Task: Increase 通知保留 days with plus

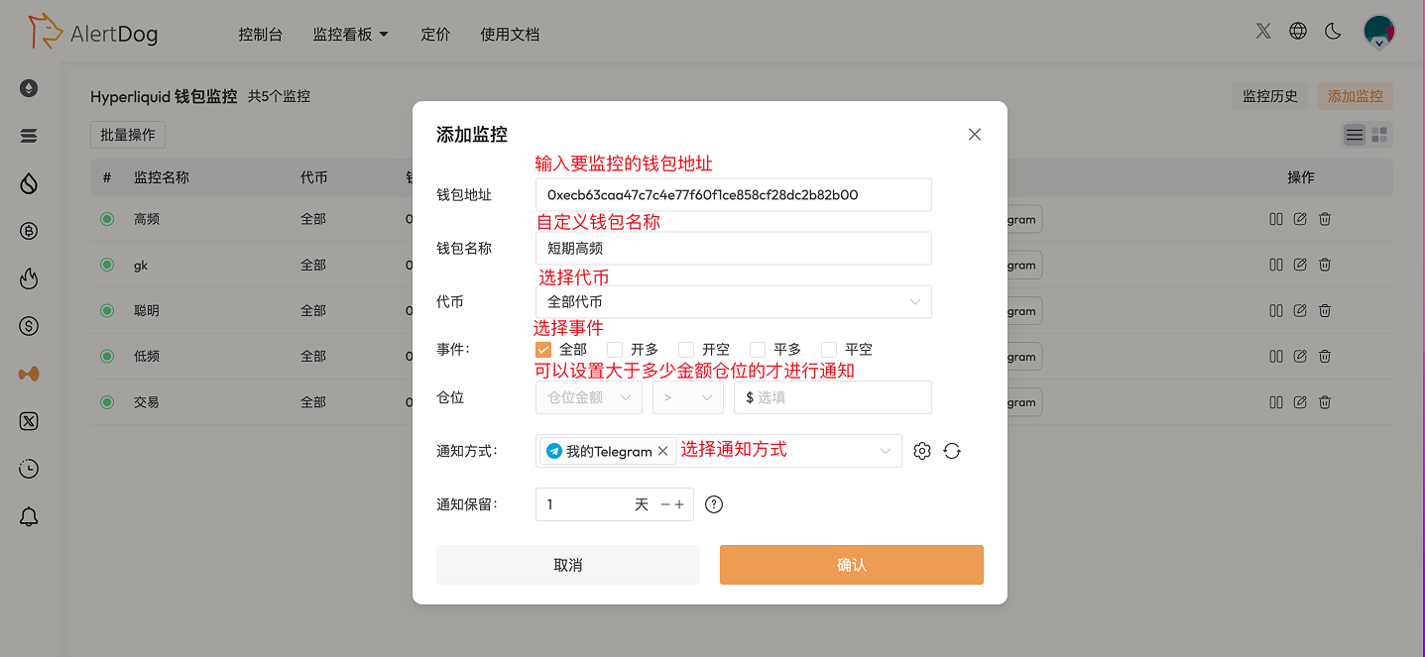Action: coord(679,504)
